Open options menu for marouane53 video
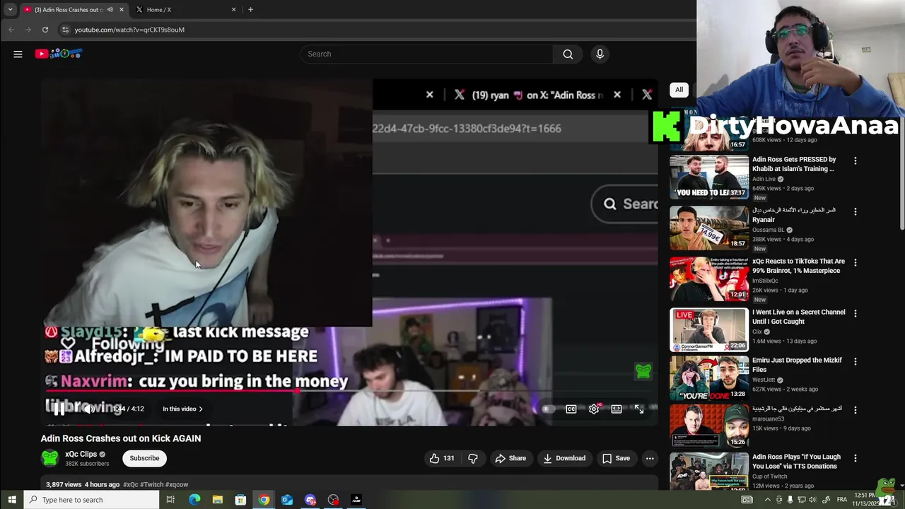The height and width of the screenshot is (509, 905). coord(856,410)
